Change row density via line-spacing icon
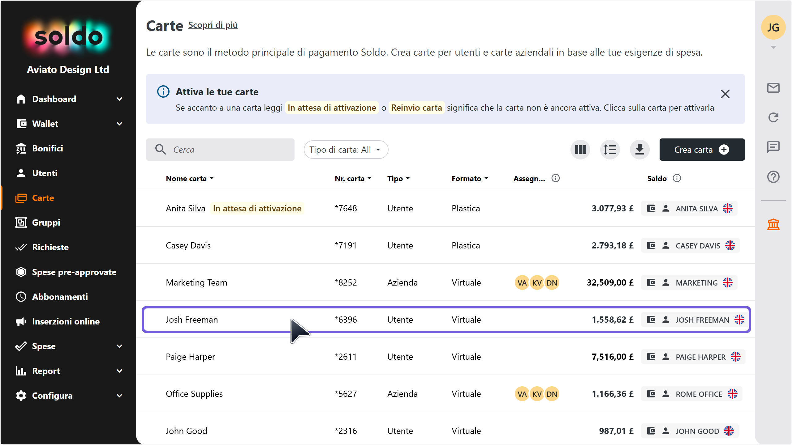The image size is (792, 445). tap(610, 150)
